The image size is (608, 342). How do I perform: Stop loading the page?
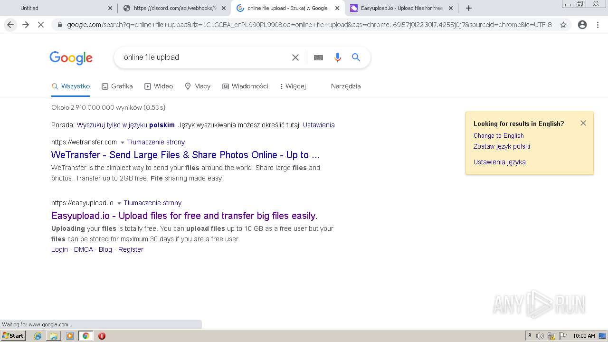click(41, 25)
